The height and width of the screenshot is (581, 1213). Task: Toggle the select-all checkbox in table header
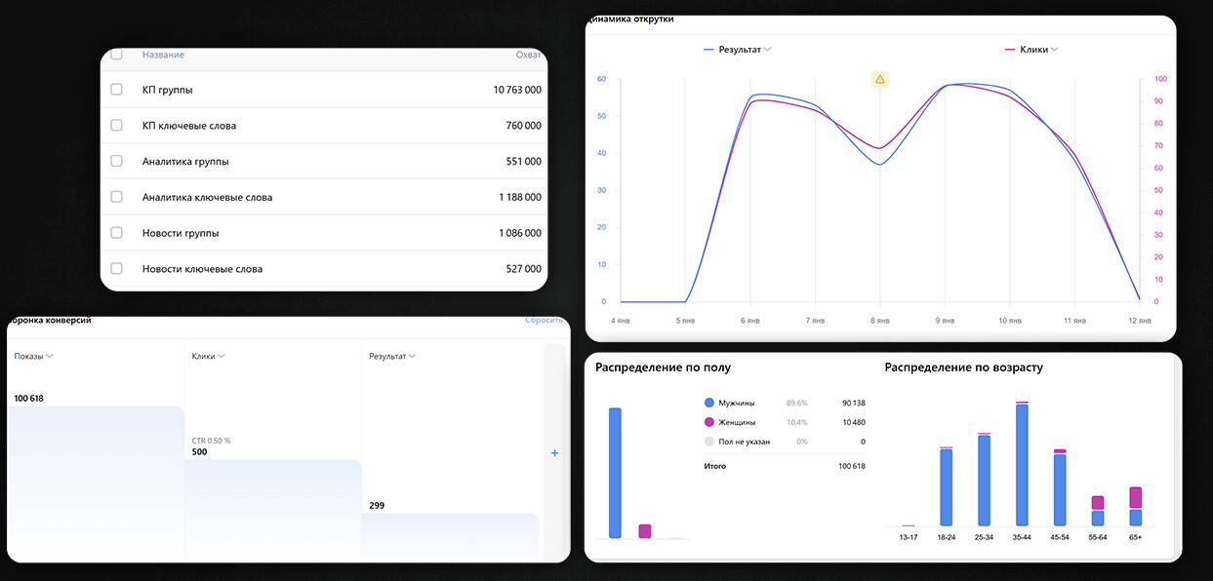click(117, 55)
